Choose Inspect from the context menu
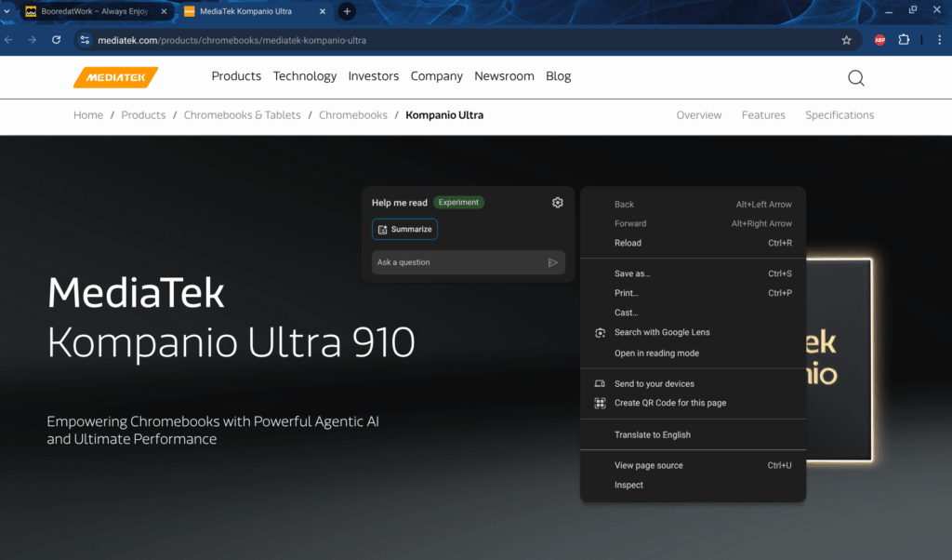 point(693,485)
